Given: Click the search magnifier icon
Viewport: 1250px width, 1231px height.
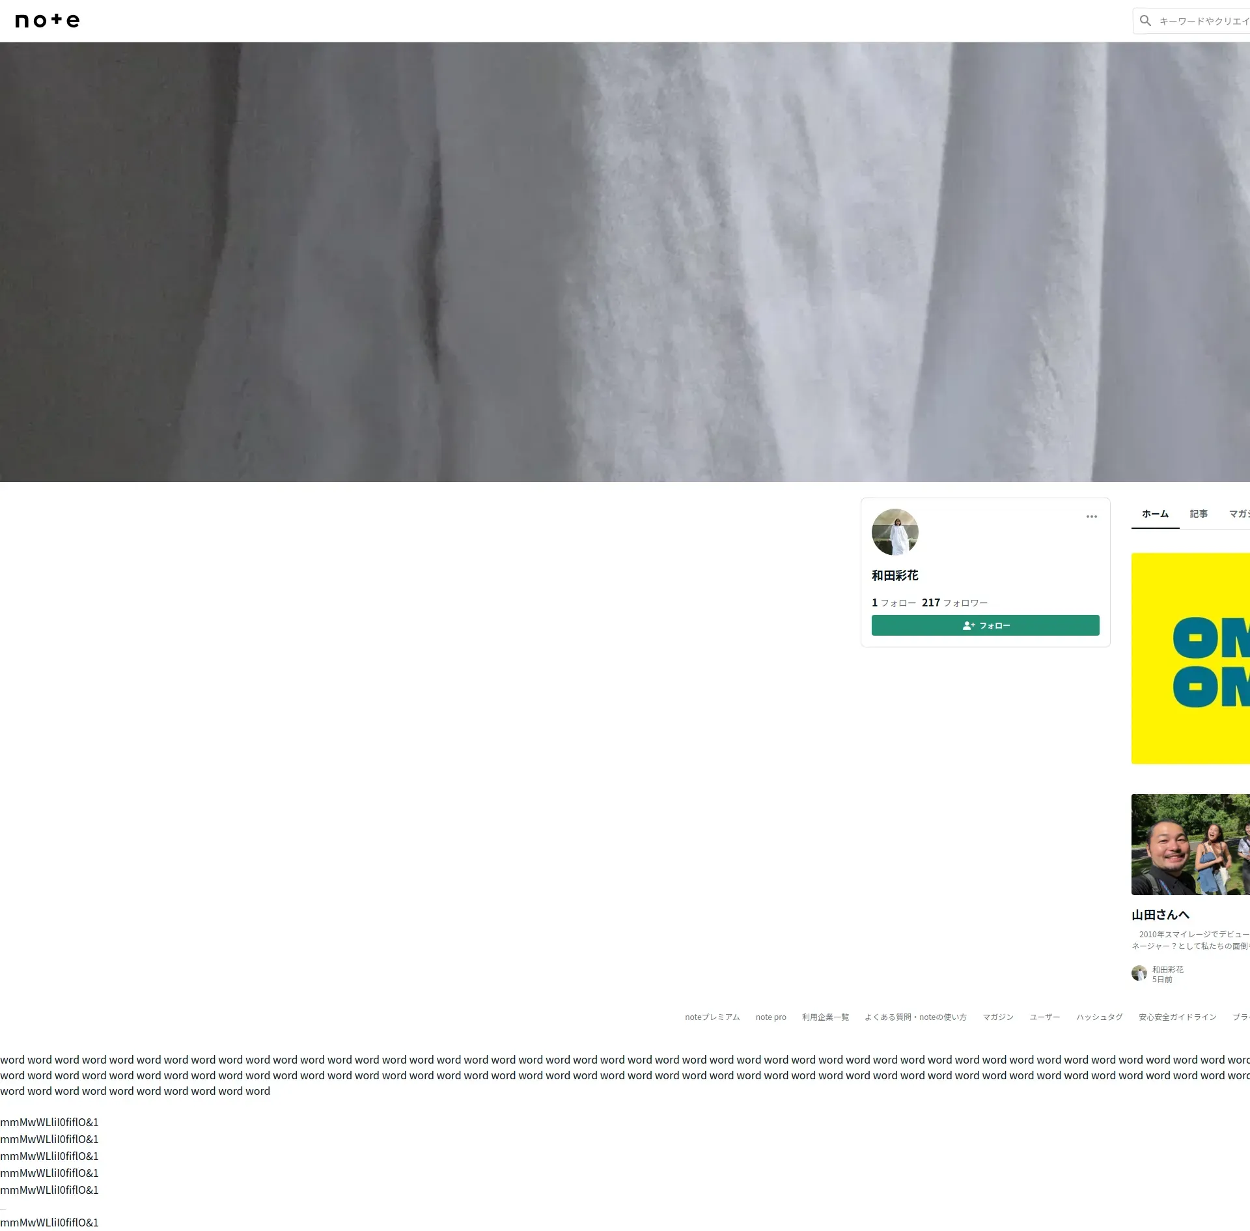Looking at the screenshot, I should (1145, 21).
